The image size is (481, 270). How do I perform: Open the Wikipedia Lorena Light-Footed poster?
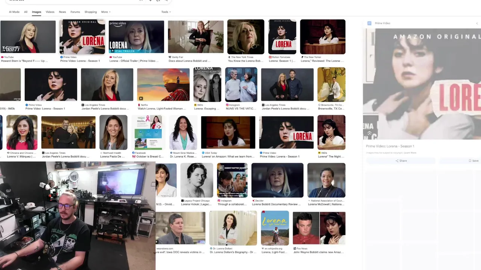pyautogui.click(x=275, y=228)
